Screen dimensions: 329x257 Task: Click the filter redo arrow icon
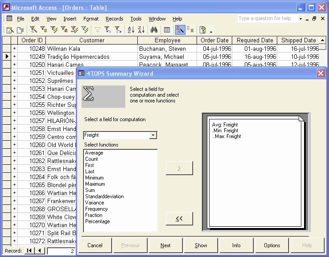click(x=118, y=29)
